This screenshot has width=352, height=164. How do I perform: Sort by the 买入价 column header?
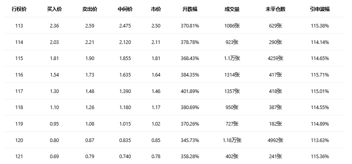pos(54,9)
